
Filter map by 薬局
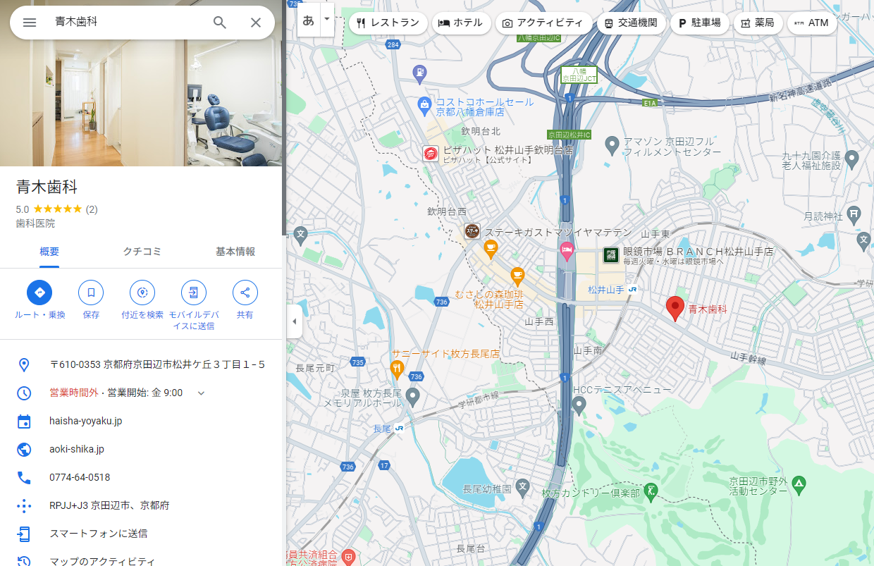click(x=756, y=23)
